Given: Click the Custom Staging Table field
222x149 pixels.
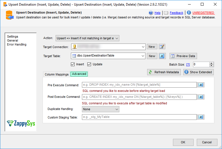Looking at the screenshot, I should click(x=139, y=117).
